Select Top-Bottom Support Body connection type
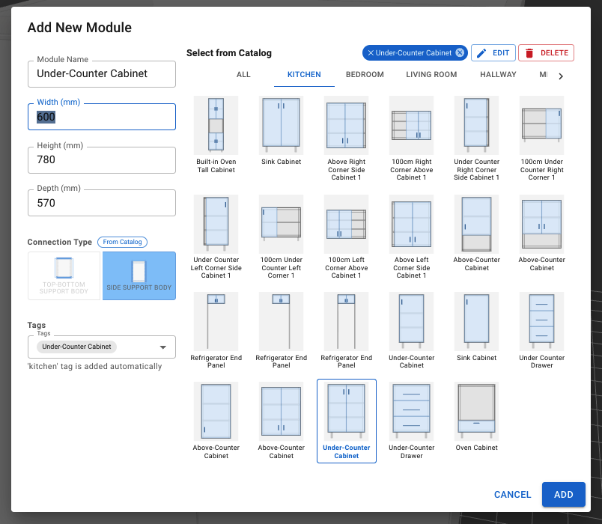The image size is (602, 524). coord(64,275)
